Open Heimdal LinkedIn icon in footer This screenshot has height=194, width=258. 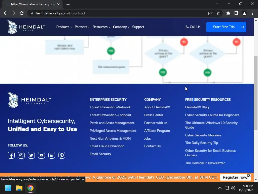(x=51, y=155)
